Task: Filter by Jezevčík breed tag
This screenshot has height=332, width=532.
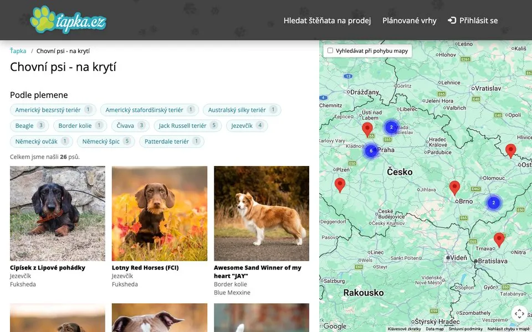Action: pos(247,126)
